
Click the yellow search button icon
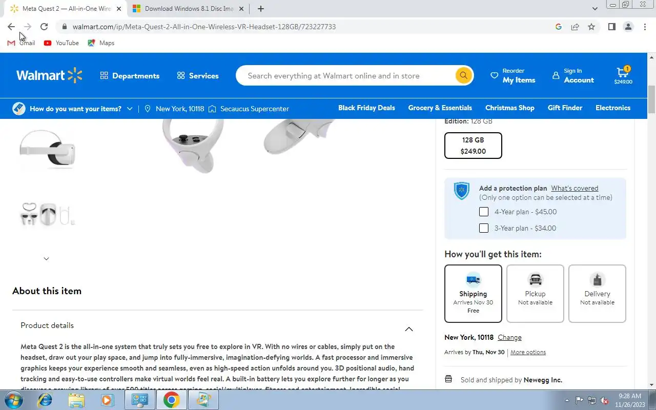tap(463, 75)
